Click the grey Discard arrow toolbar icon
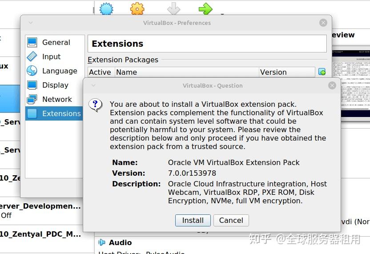 pos(173,8)
